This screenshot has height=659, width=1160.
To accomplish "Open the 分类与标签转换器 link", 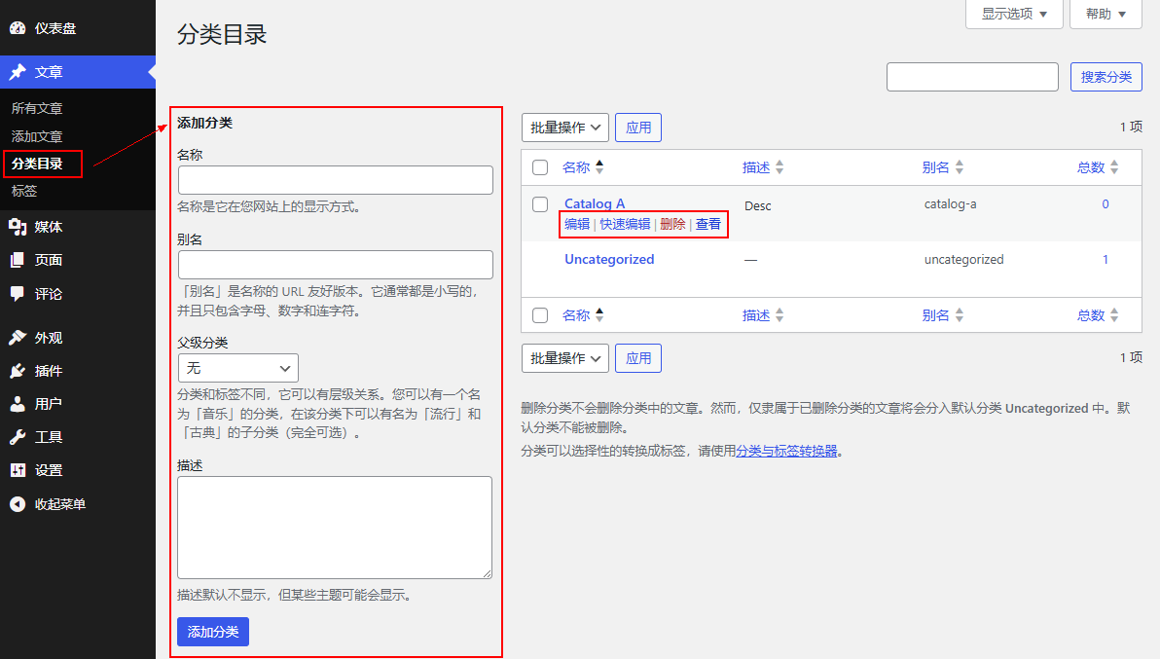I will click(786, 451).
